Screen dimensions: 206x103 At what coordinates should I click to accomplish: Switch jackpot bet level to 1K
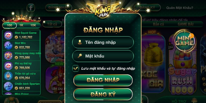pos(21,25)
